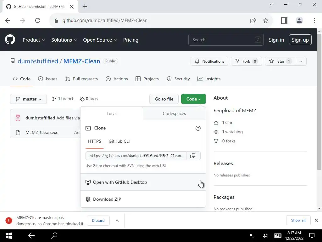Click Open with GitHub Desktop
322x242 pixels.
coord(143,182)
